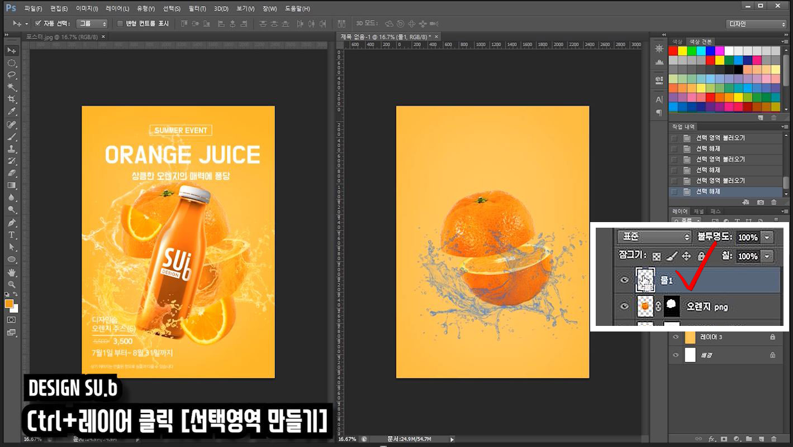Viewport: 793px width, 447px height.
Task: Open status bar arrow menu for 제목 없음-1
Action: coord(452,439)
